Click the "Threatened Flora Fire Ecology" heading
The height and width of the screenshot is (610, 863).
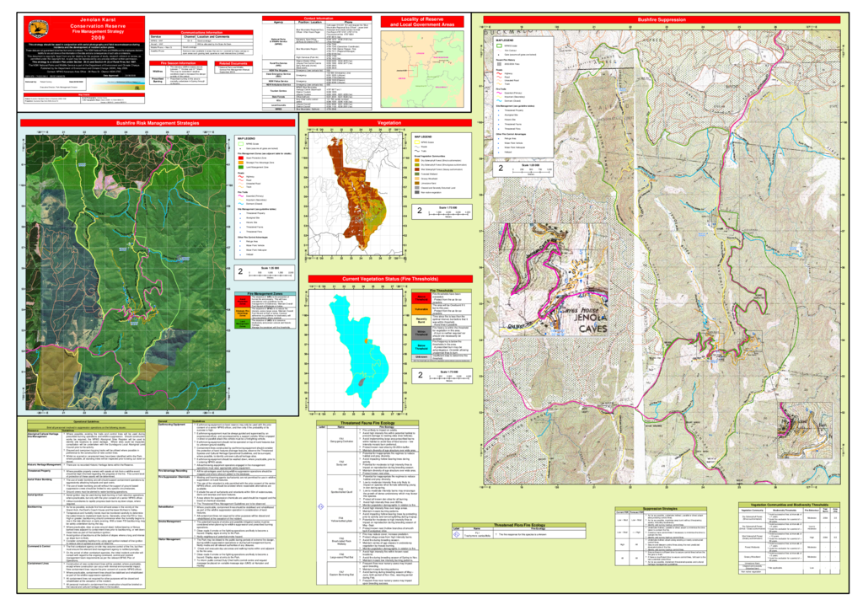pyautogui.click(x=519, y=525)
